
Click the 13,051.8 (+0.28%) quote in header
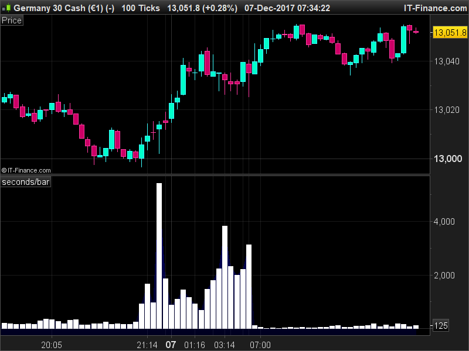point(202,8)
